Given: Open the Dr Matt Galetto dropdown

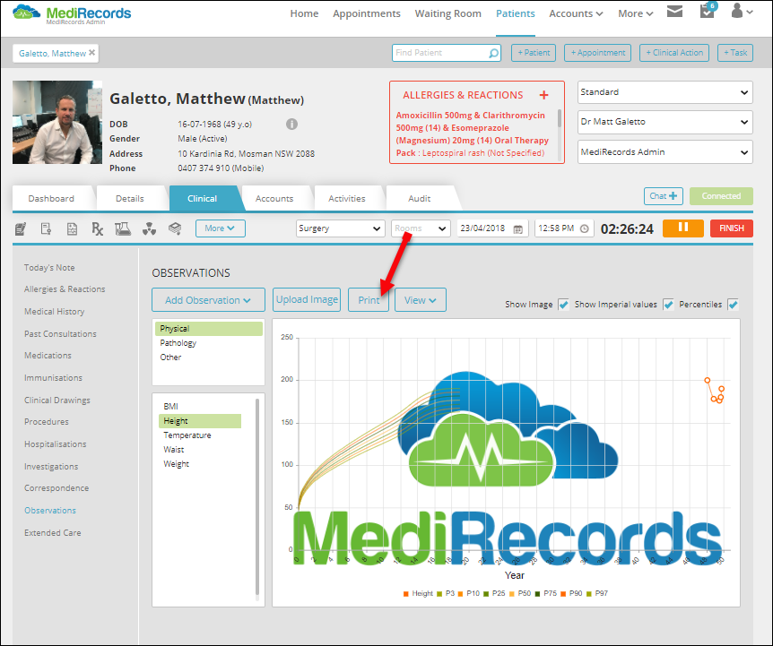Looking at the screenshot, I should [x=665, y=122].
